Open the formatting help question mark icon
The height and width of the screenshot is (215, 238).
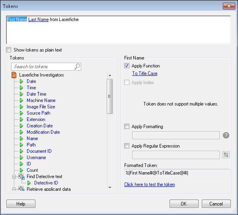coord(226,135)
